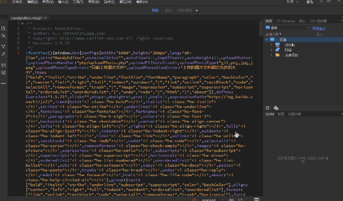Switch to the 资源 assets panel tab
This screenshot has width=343, height=201.
click(281, 114)
